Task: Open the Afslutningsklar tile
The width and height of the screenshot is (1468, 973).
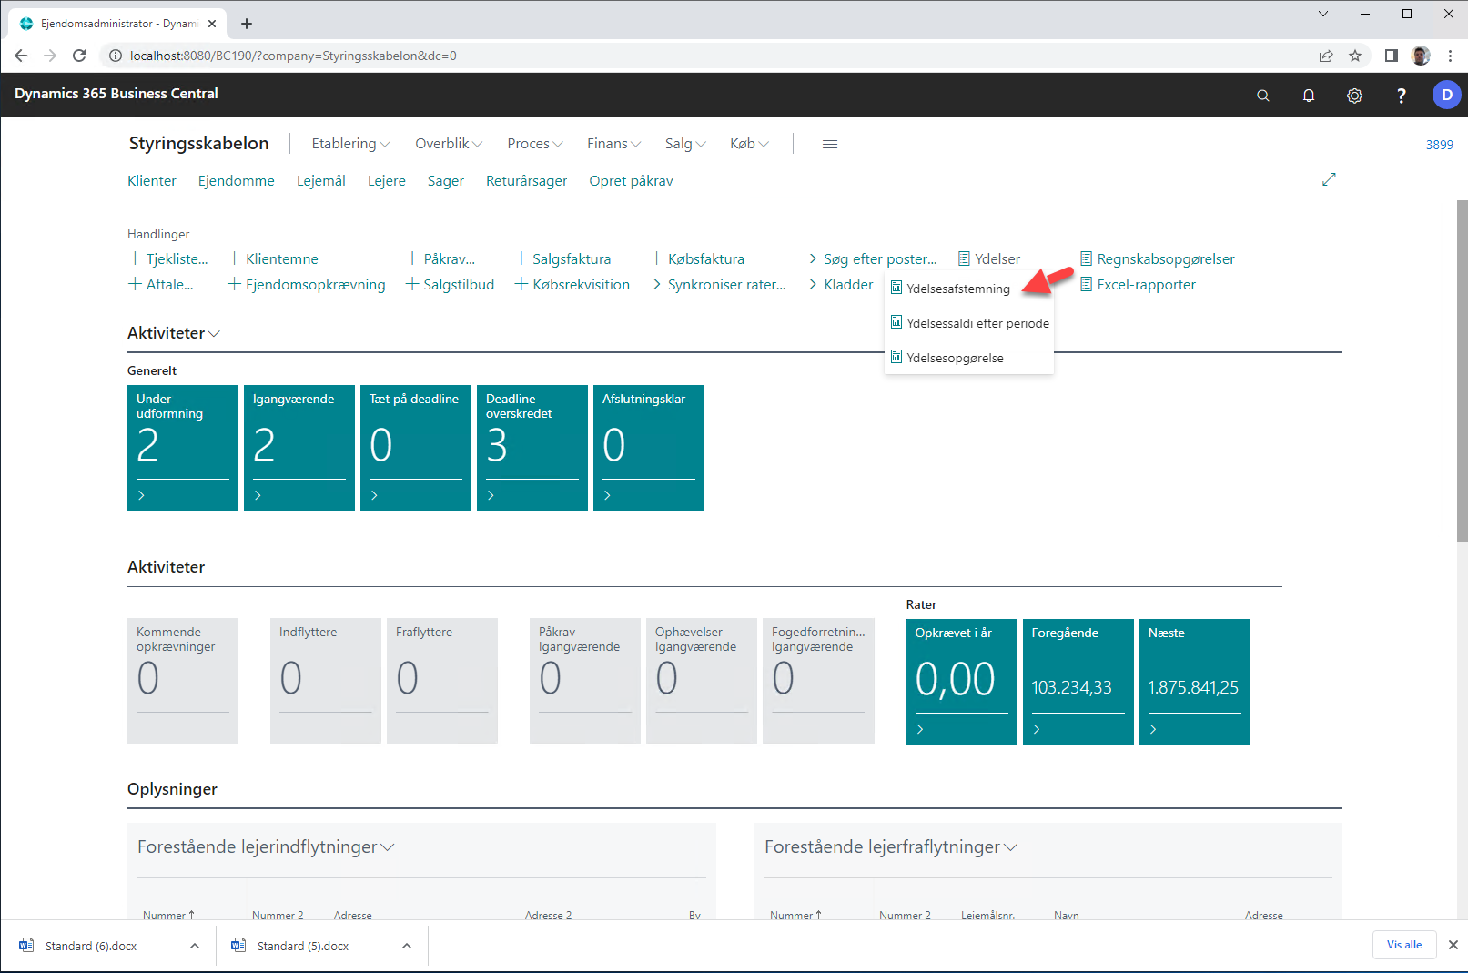Action: pos(649,448)
